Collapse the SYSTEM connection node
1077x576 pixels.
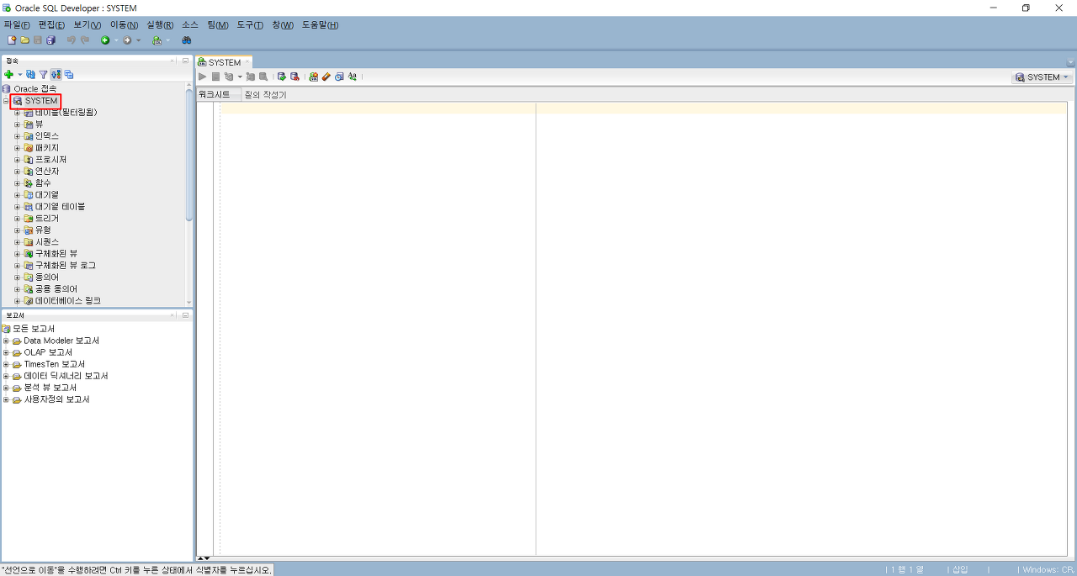pyautogui.click(x=6, y=101)
